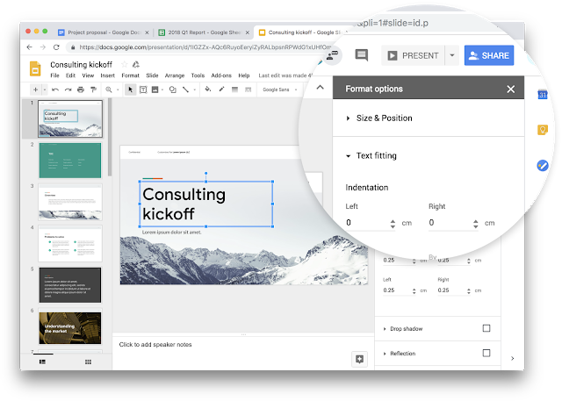Open the Insert menu
The width and height of the screenshot is (562, 401).
tap(107, 75)
